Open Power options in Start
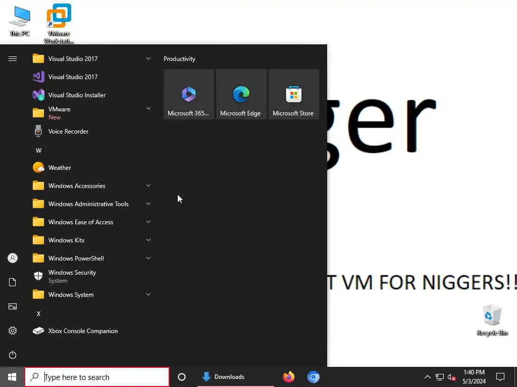The image size is (517, 387). tap(13, 355)
